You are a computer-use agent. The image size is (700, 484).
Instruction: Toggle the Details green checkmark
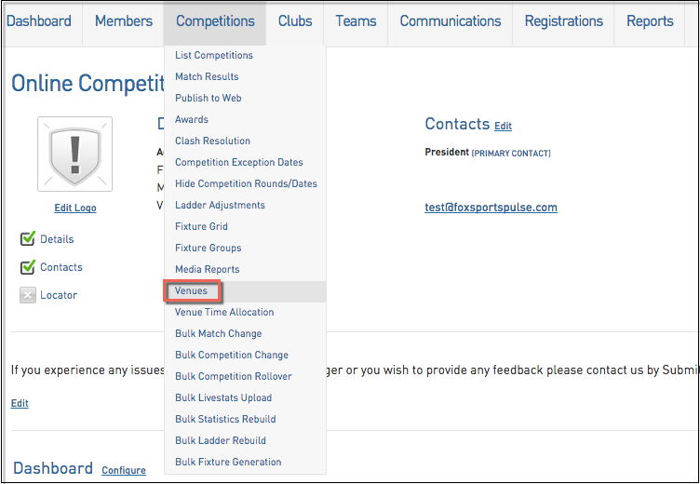point(28,239)
